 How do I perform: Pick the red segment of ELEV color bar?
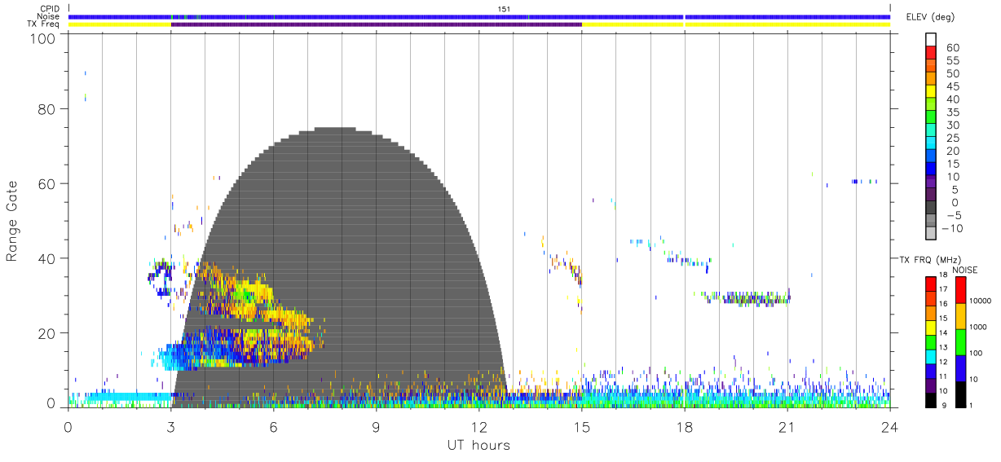pos(932,53)
